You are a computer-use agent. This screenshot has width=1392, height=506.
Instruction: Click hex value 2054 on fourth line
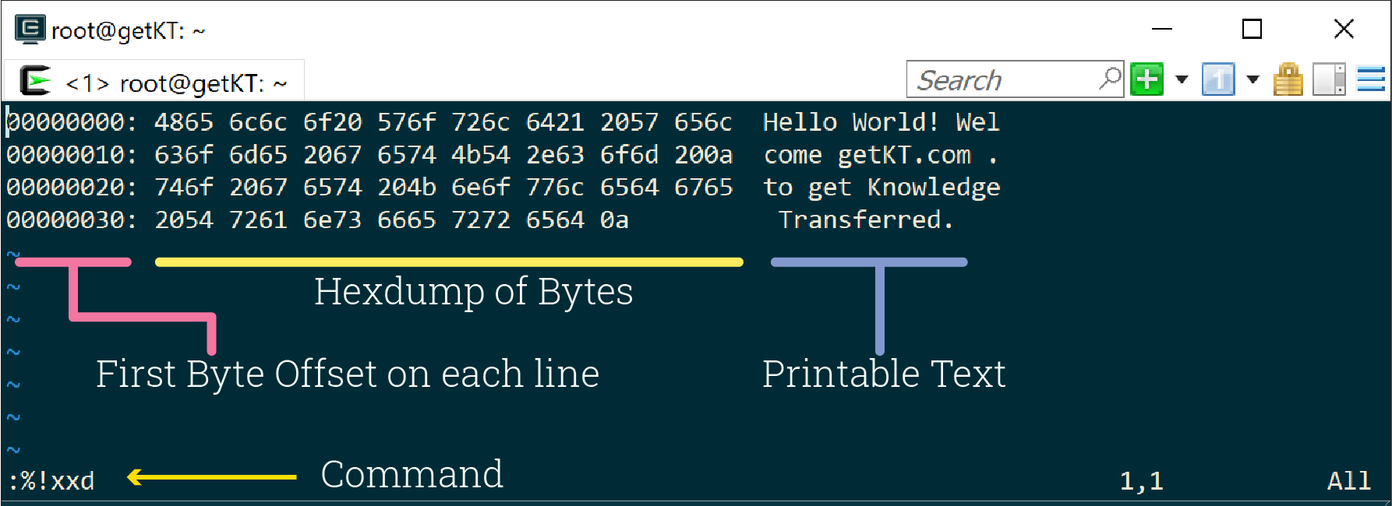[x=184, y=220]
